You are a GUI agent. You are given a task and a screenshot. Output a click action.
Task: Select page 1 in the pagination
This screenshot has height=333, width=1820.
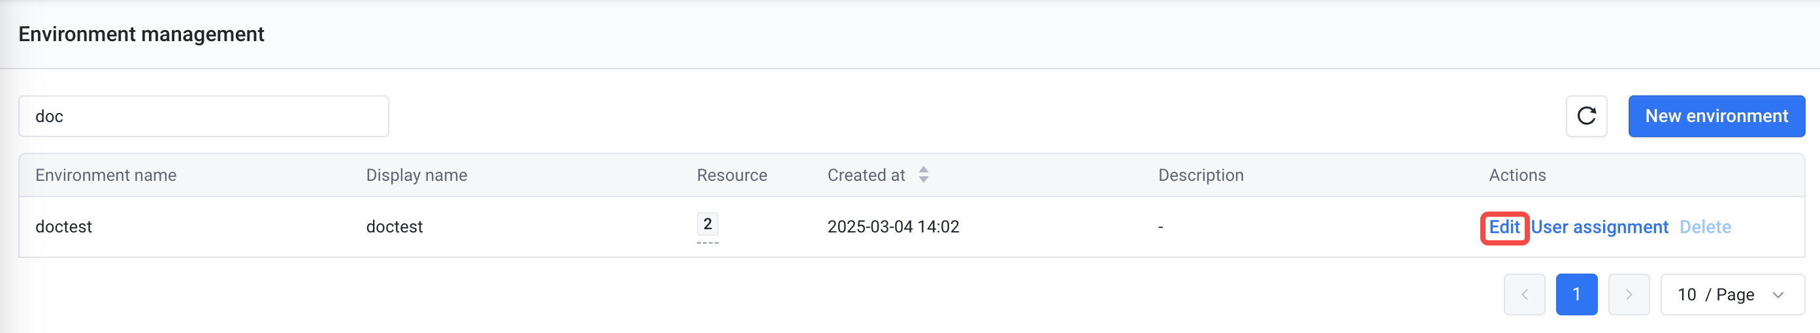tap(1576, 294)
